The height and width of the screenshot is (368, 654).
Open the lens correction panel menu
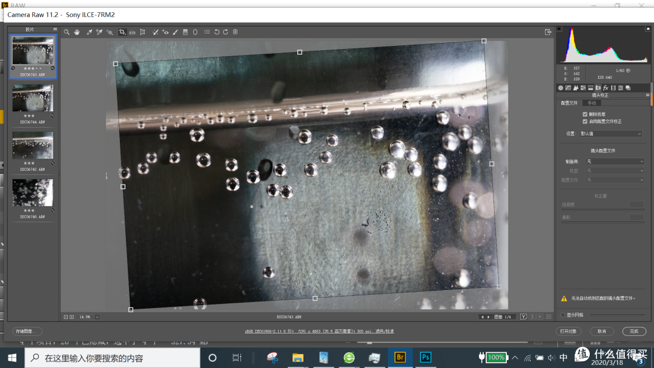[648, 95]
